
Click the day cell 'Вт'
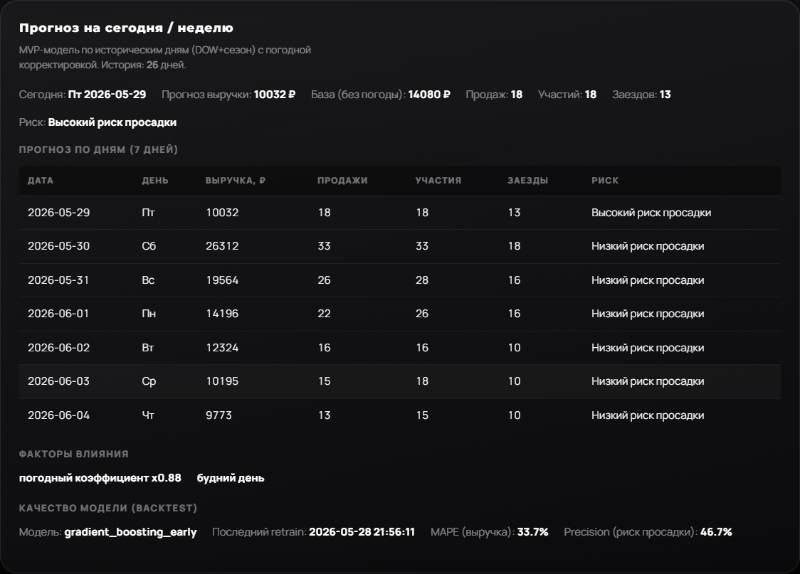148,348
